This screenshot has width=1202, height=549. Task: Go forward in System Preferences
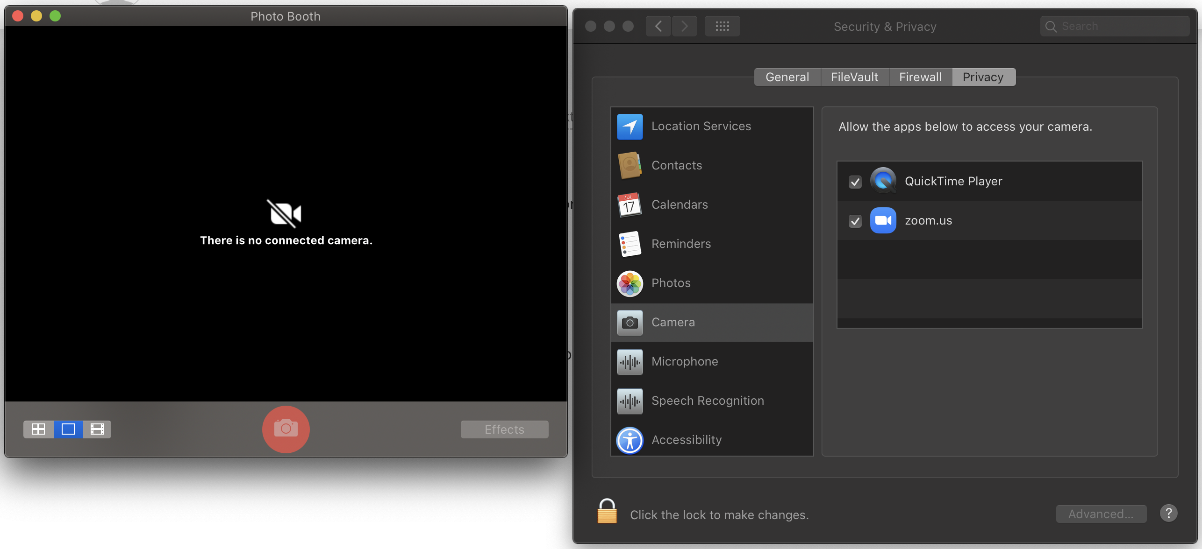click(x=685, y=26)
